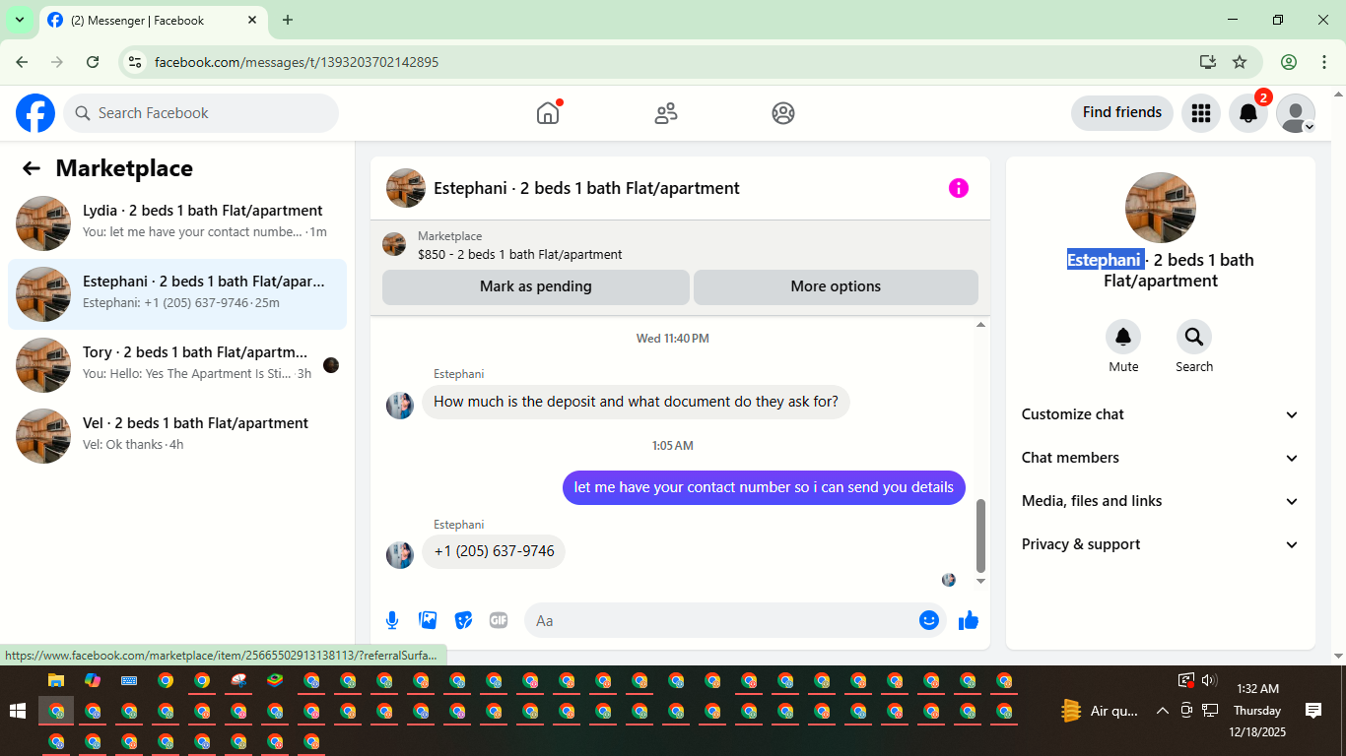Open the emoji picker icon
The height and width of the screenshot is (756, 1346).
coord(928,620)
